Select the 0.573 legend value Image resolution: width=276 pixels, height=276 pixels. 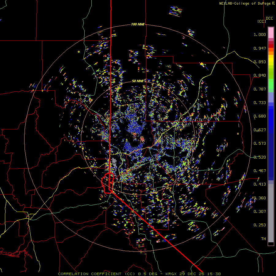point(260,144)
